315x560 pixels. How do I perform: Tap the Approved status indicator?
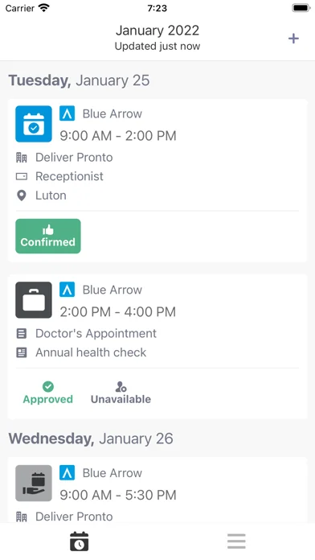point(47,393)
